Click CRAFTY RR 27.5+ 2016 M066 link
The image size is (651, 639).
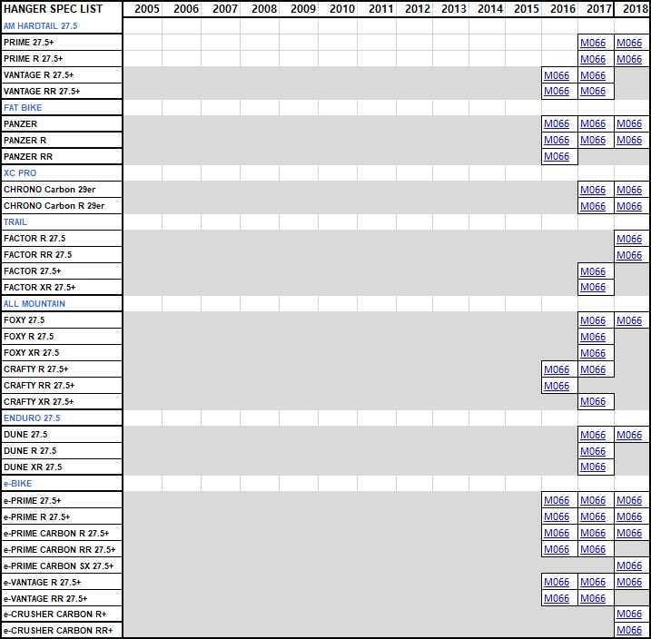point(557,386)
